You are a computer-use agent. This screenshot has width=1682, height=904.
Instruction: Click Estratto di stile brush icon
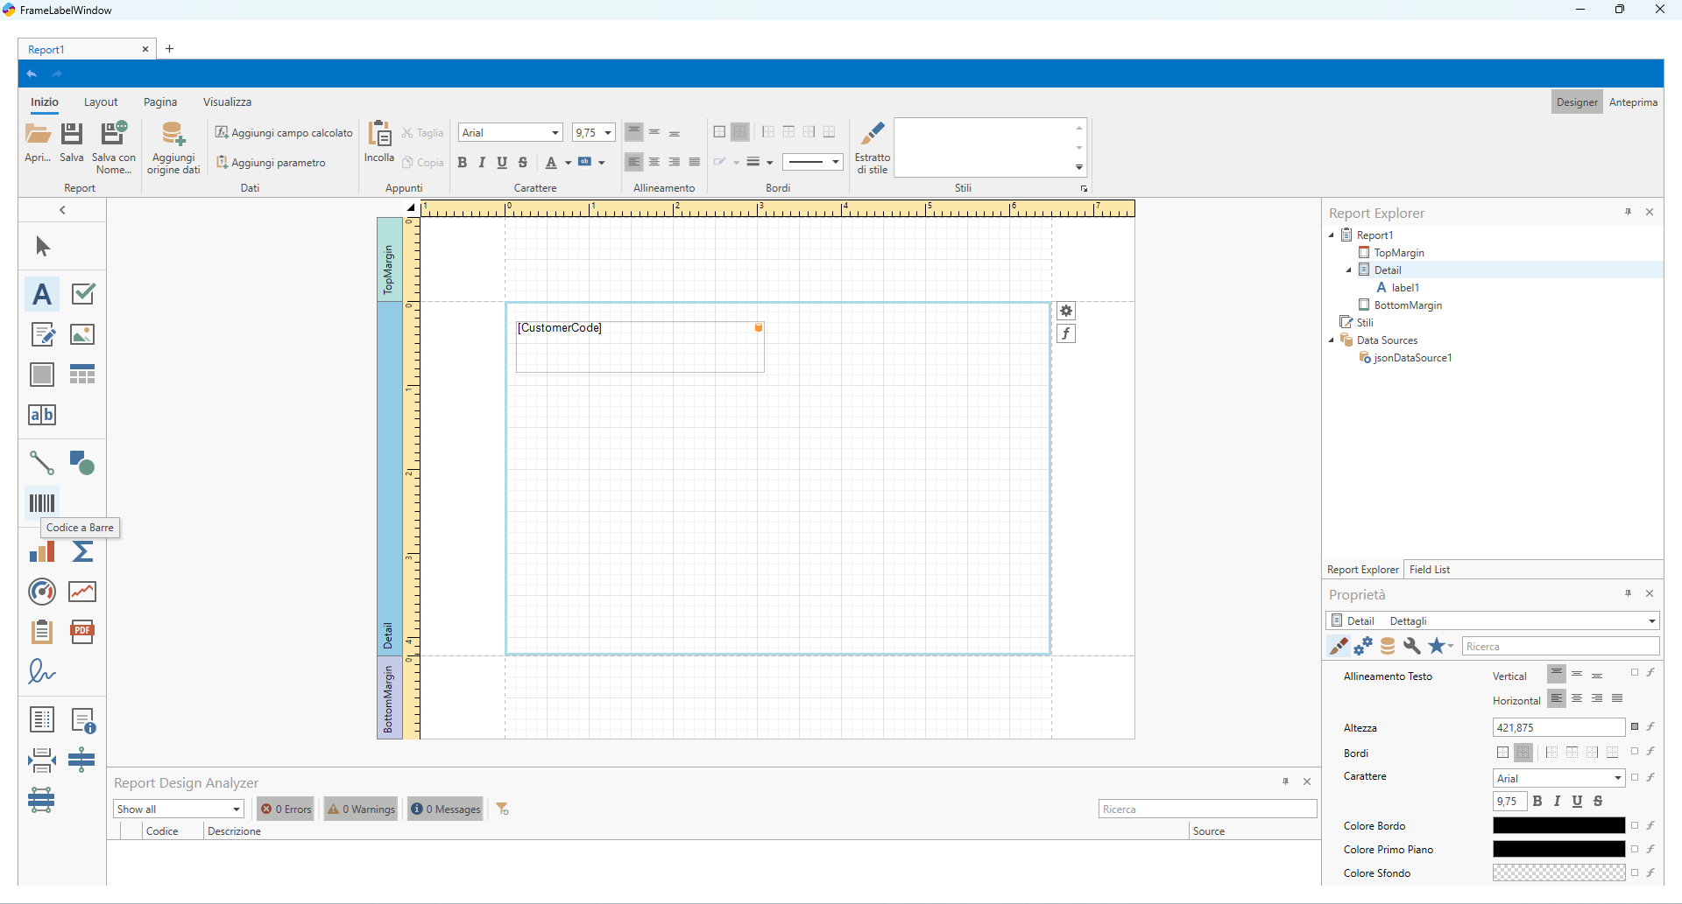coord(873,148)
